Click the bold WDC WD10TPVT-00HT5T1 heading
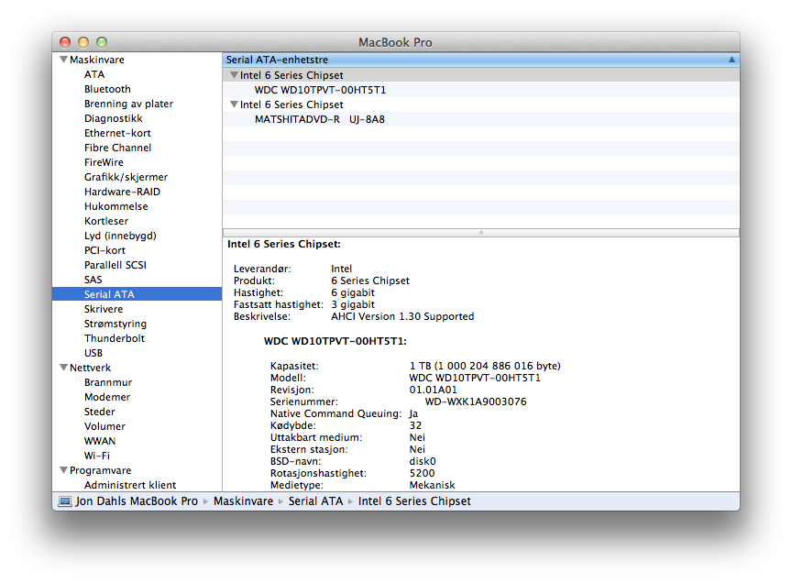Screen dimensions: 792x583 (335, 342)
